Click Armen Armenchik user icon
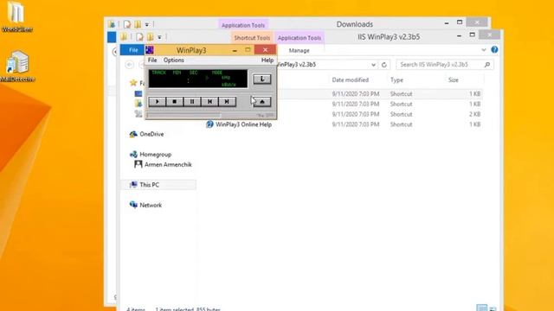The image size is (554, 311). tap(138, 164)
